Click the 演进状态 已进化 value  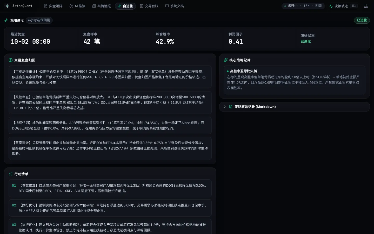[306, 42]
